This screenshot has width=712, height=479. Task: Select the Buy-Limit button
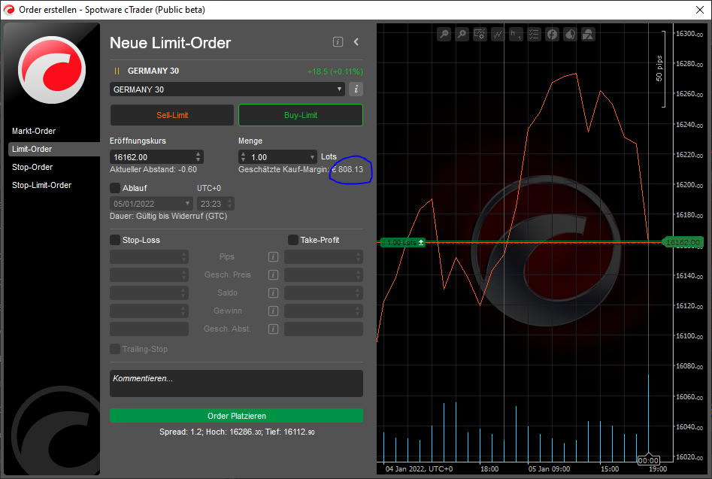pyautogui.click(x=300, y=114)
